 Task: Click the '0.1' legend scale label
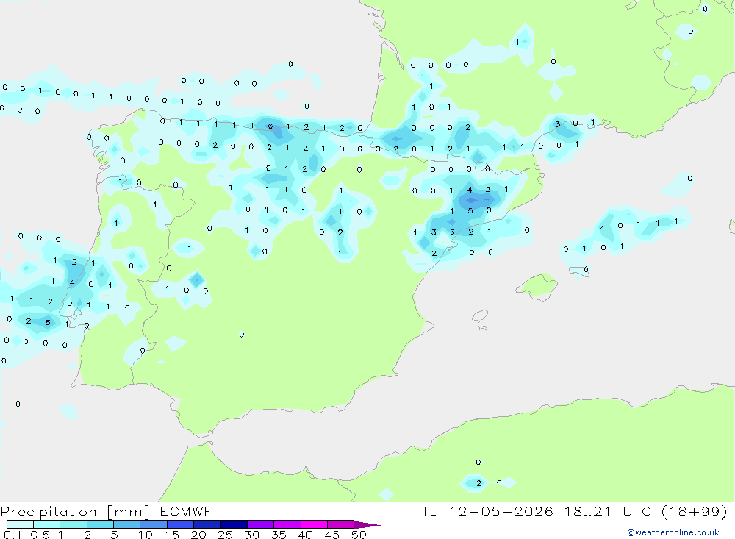point(12,535)
